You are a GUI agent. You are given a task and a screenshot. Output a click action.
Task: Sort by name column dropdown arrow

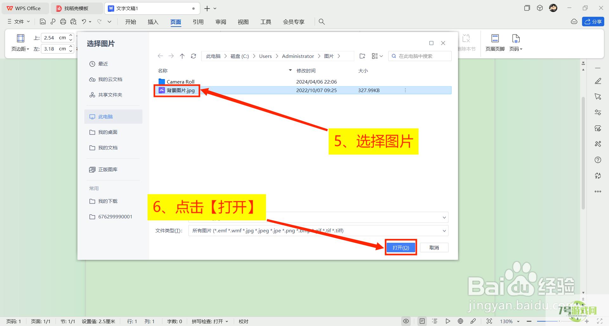[x=290, y=70]
